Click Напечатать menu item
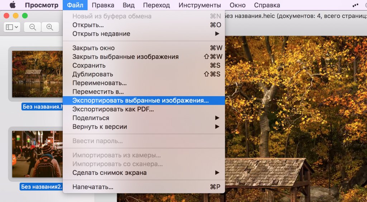Screen dimensions: 367x202 pyautogui.click(x=93, y=187)
